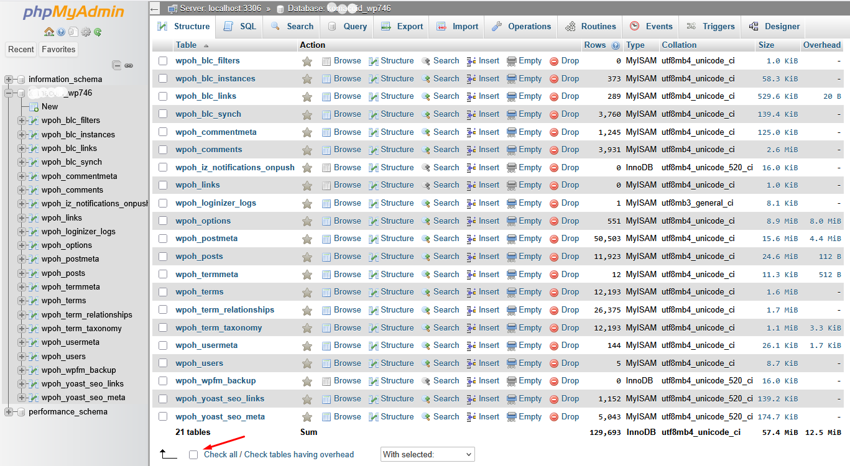Check the wpoh_options table row checkbox

162,221
